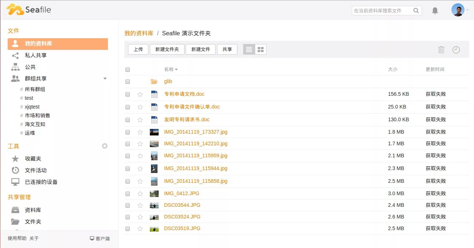The height and width of the screenshot is (248, 474).
Task: Check 专利申请文件确认单.doc checkbox
Action: pyautogui.click(x=128, y=107)
